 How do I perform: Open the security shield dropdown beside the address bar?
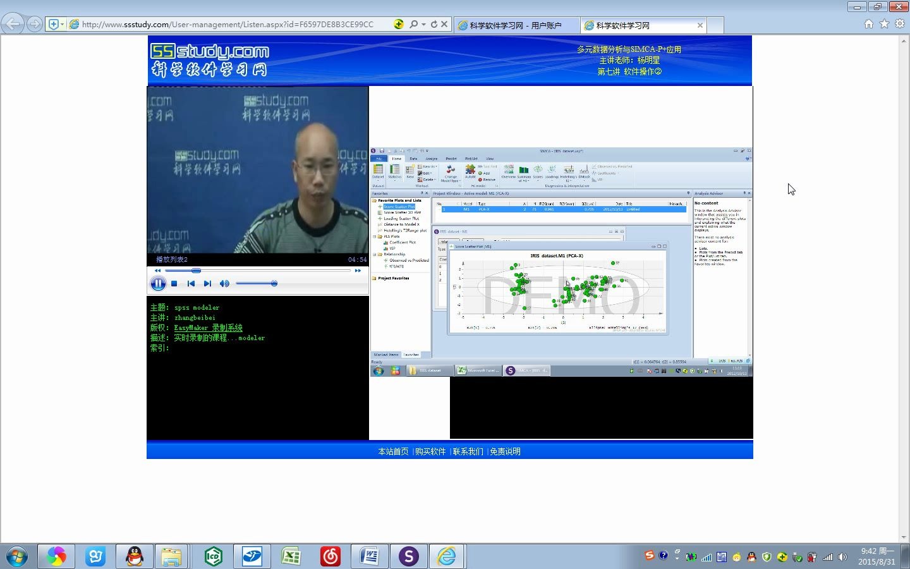(56, 24)
